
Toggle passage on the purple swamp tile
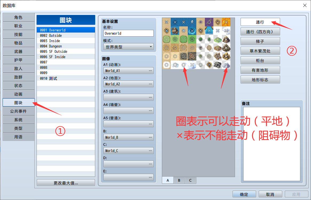[x=209, y=22]
